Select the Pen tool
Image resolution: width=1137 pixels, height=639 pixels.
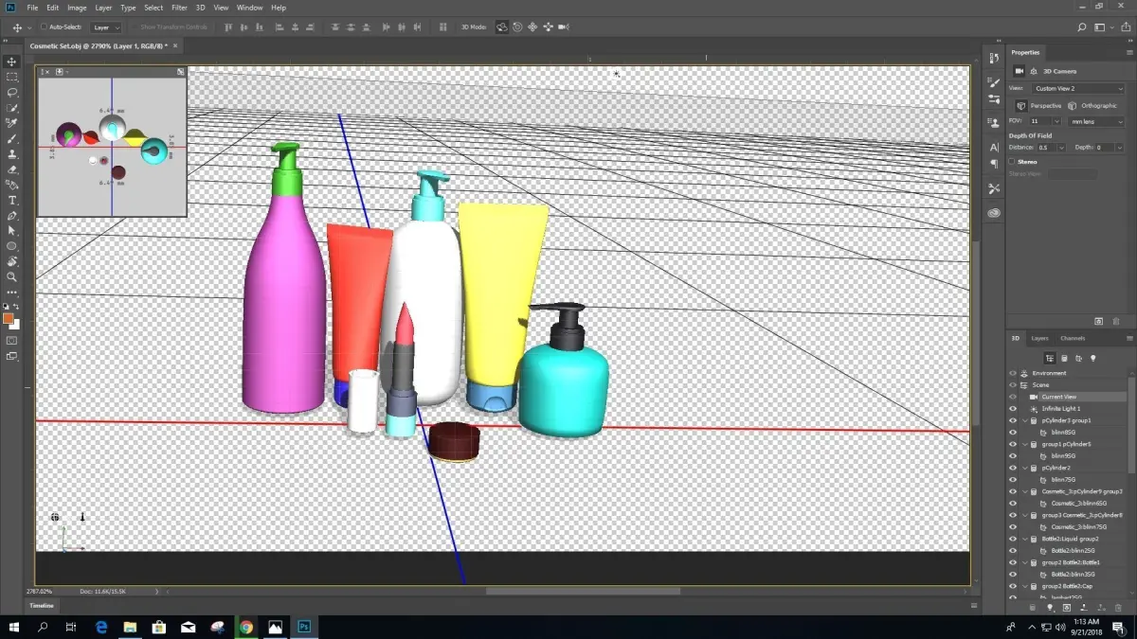(11, 215)
